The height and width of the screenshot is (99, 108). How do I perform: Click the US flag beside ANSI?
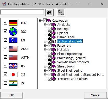point(13,49)
